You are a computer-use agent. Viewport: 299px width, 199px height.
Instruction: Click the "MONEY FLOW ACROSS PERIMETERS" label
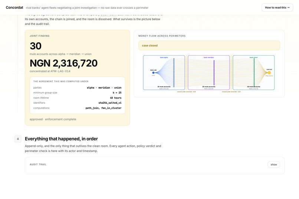[x=162, y=36]
